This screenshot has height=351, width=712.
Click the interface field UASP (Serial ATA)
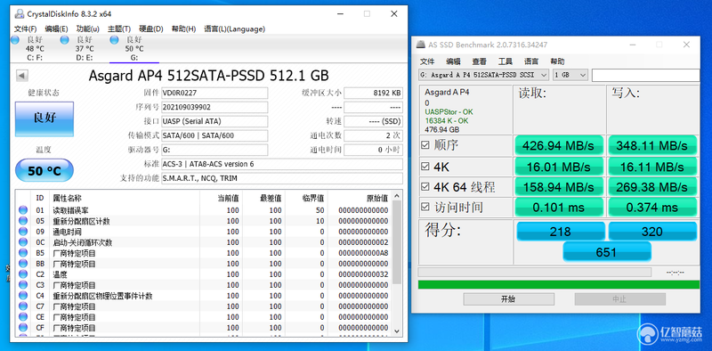[x=214, y=121]
